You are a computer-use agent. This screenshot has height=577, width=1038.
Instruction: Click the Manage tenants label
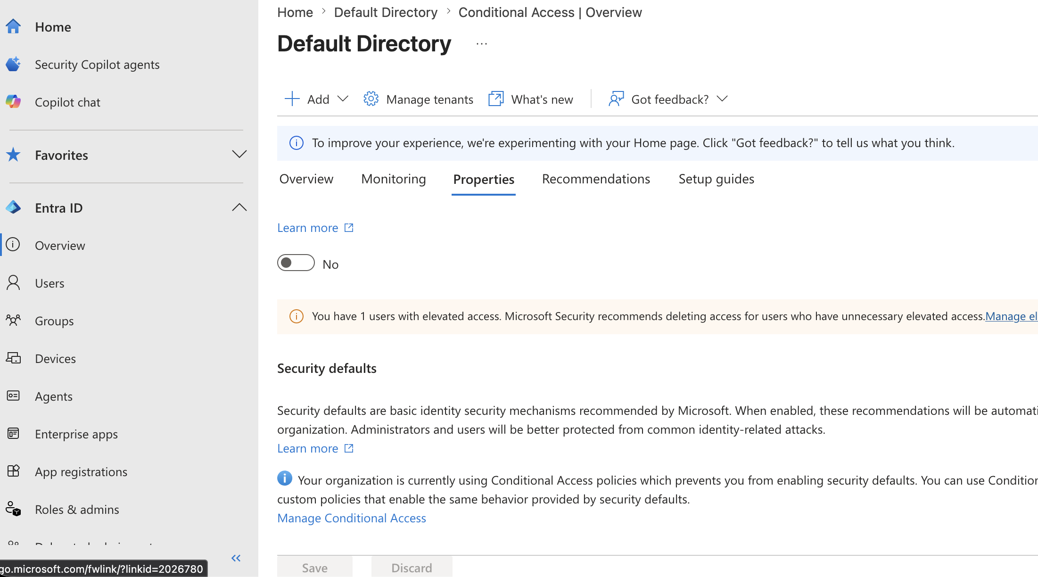(x=429, y=99)
